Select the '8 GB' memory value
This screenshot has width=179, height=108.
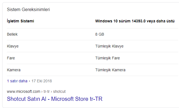(100, 34)
